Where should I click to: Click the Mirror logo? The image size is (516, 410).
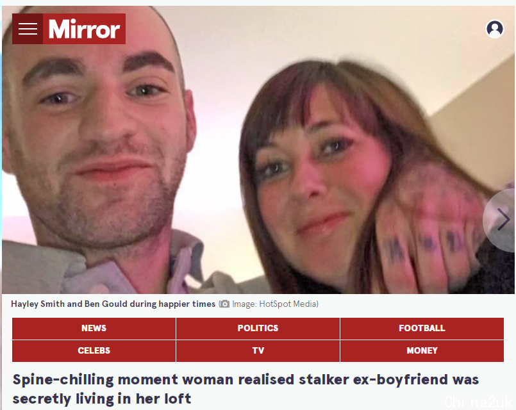click(x=84, y=29)
